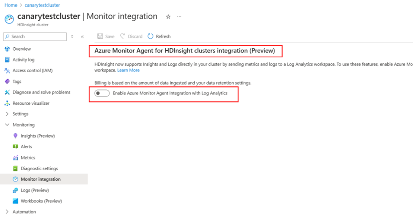413x215 pixels.
Task: Open the ellipsis more options menu
Action: (179, 16)
